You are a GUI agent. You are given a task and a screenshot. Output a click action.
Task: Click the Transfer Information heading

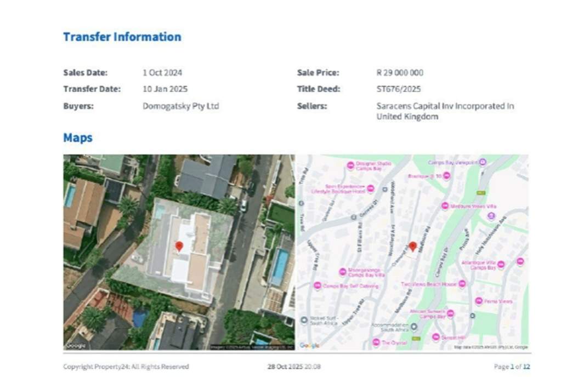pos(122,37)
